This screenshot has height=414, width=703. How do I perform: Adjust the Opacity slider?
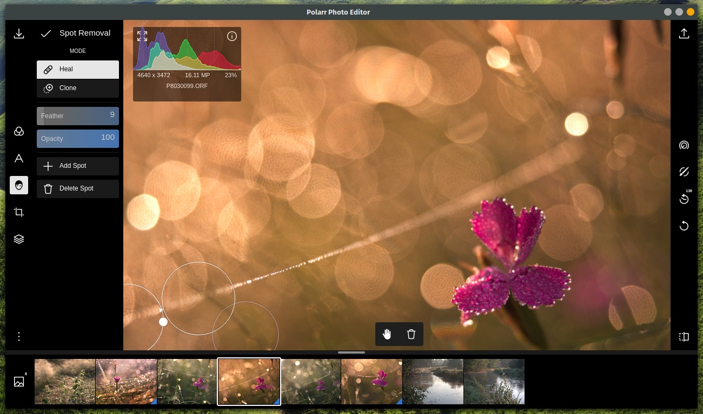(78, 138)
